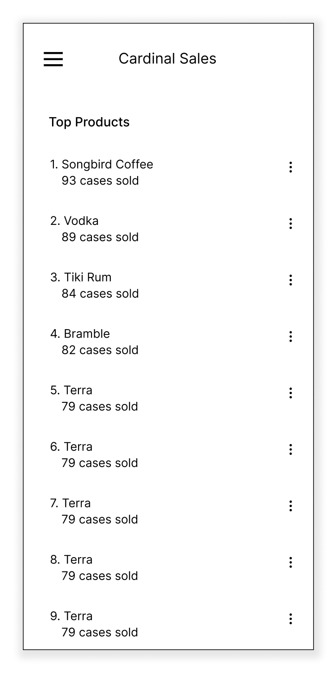Open more options for Songbird Coffee
Screen dimensions: 336x673
point(291,167)
